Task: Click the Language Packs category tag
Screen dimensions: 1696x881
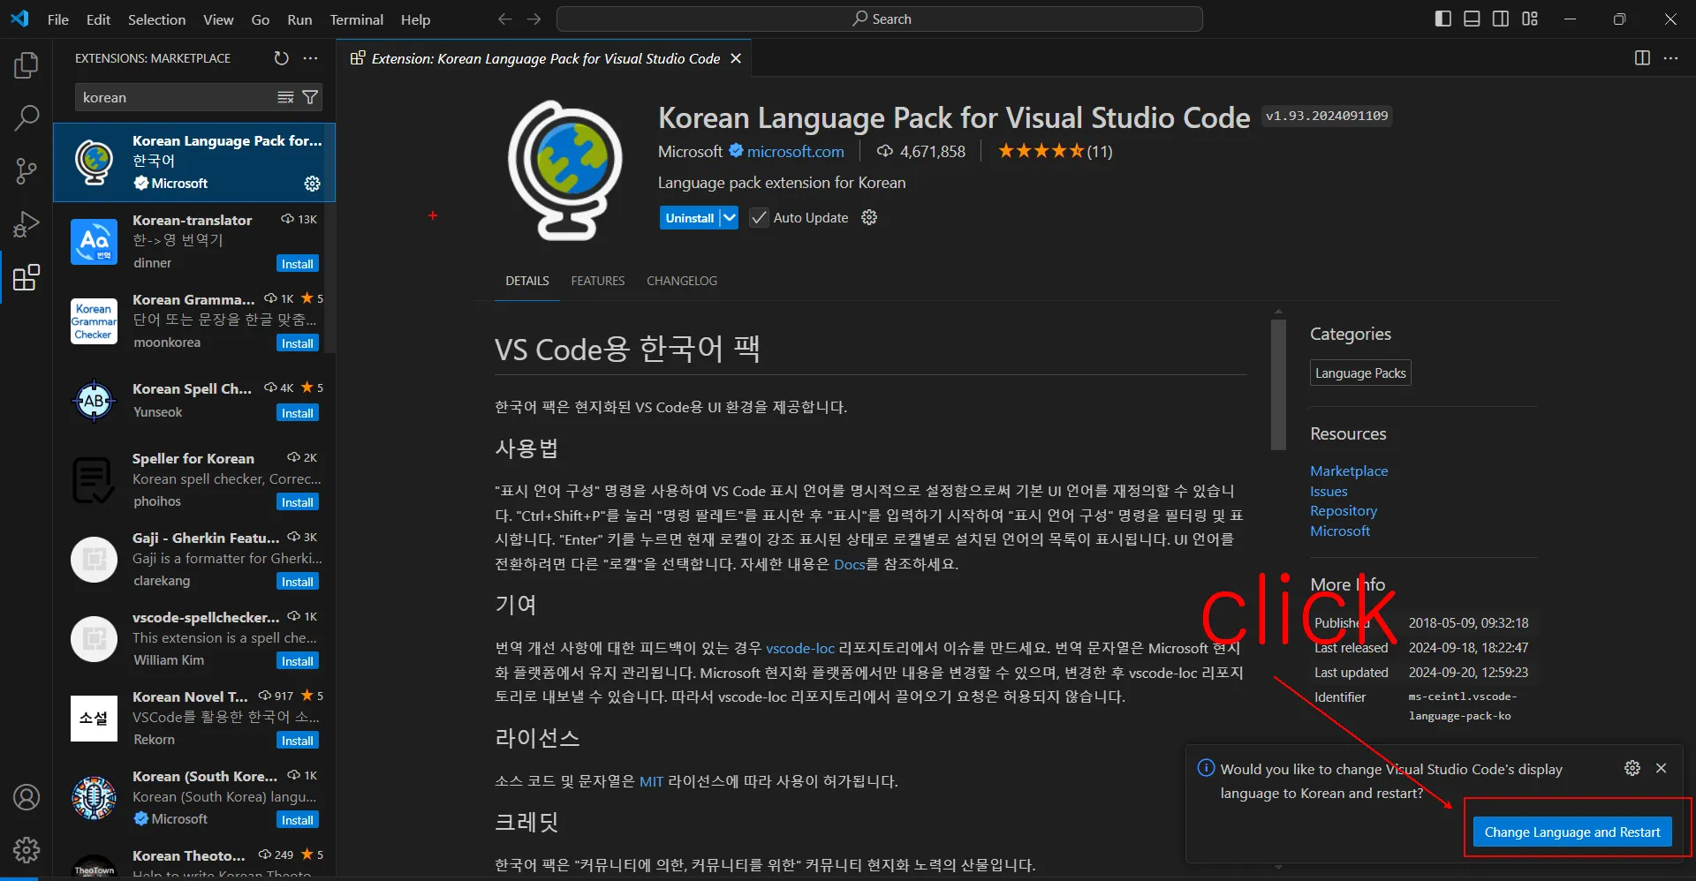Action: pyautogui.click(x=1360, y=373)
